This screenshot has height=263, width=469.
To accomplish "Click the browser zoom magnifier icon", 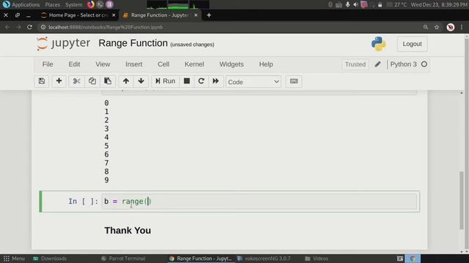I will (425, 27).
